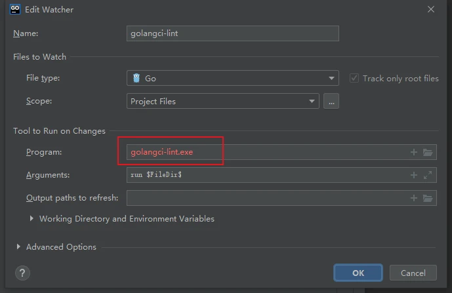452x293 pixels.
Task: Expand Working Directory and Environment Variables
Action: pyautogui.click(x=31, y=219)
